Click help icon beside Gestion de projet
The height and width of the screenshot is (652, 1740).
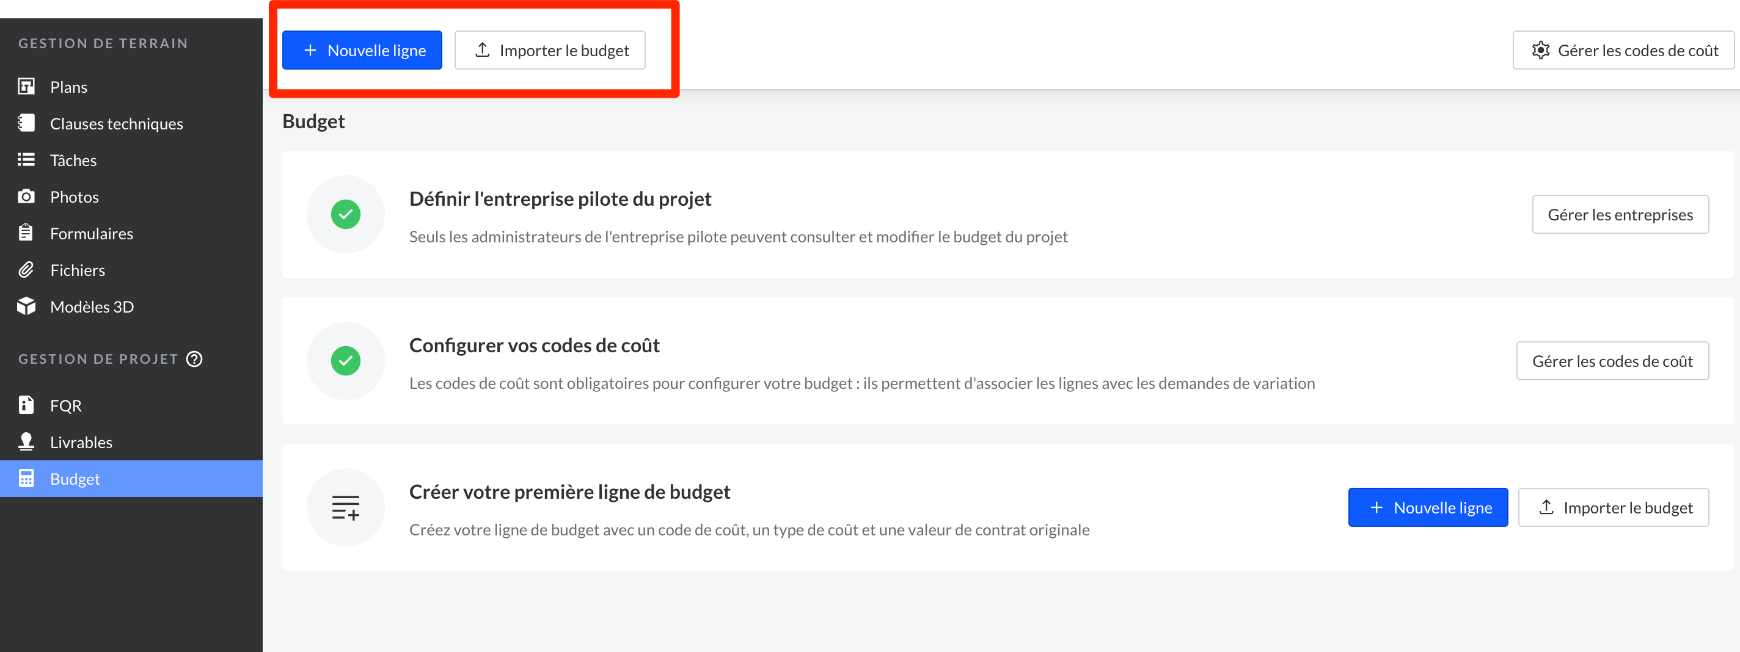pyautogui.click(x=194, y=358)
